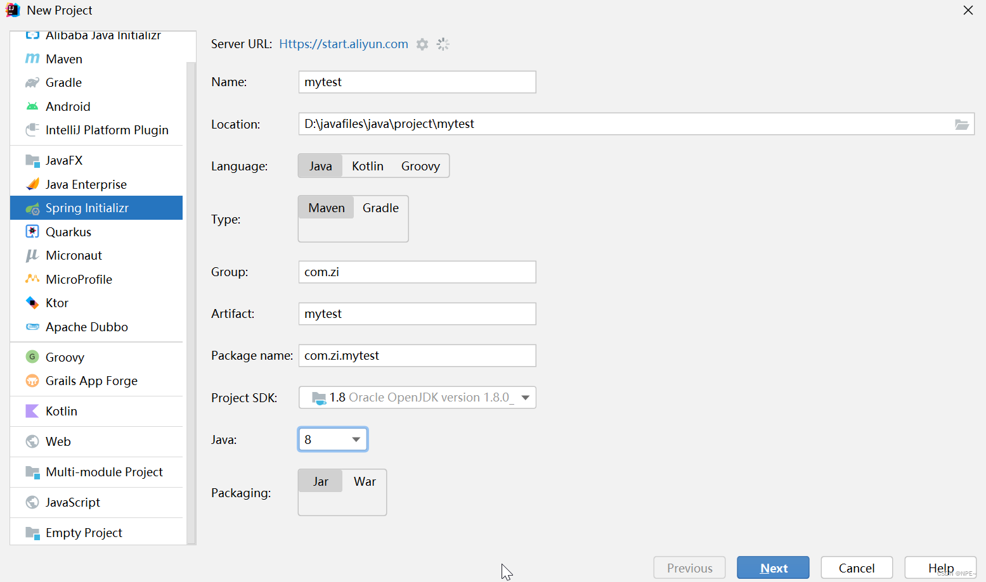Click the Java Enterprise icon
This screenshot has height=582, width=986.
click(32, 184)
